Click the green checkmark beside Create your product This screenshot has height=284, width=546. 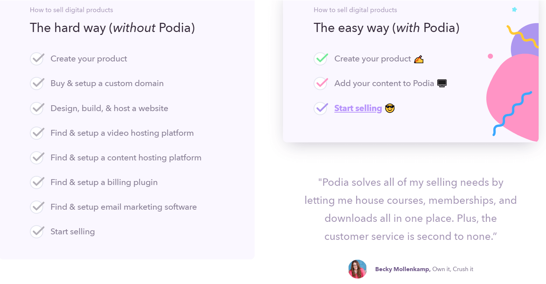click(321, 59)
